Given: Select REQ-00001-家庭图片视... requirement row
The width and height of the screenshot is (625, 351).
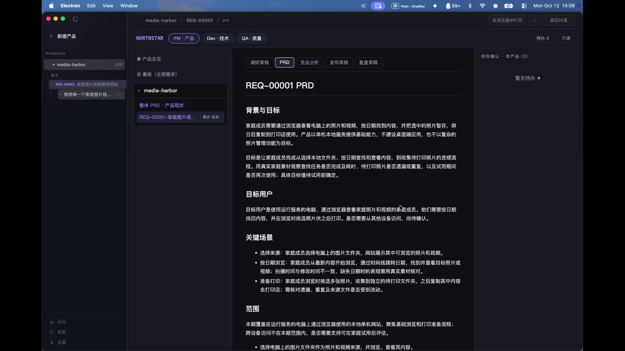Looking at the screenshot, I should 180,117.
